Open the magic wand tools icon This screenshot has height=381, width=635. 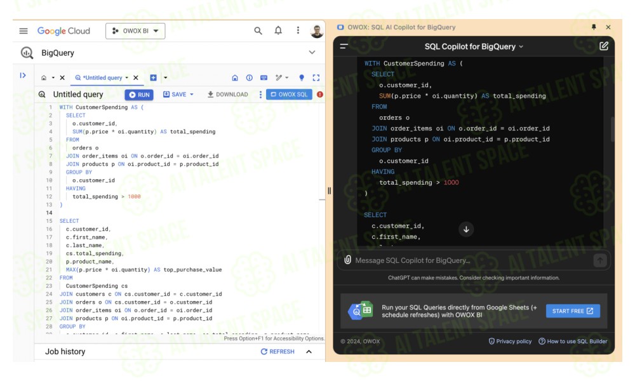[279, 77]
